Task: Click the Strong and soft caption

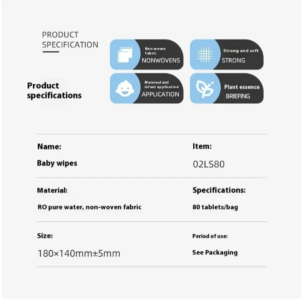Action: coord(241,51)
